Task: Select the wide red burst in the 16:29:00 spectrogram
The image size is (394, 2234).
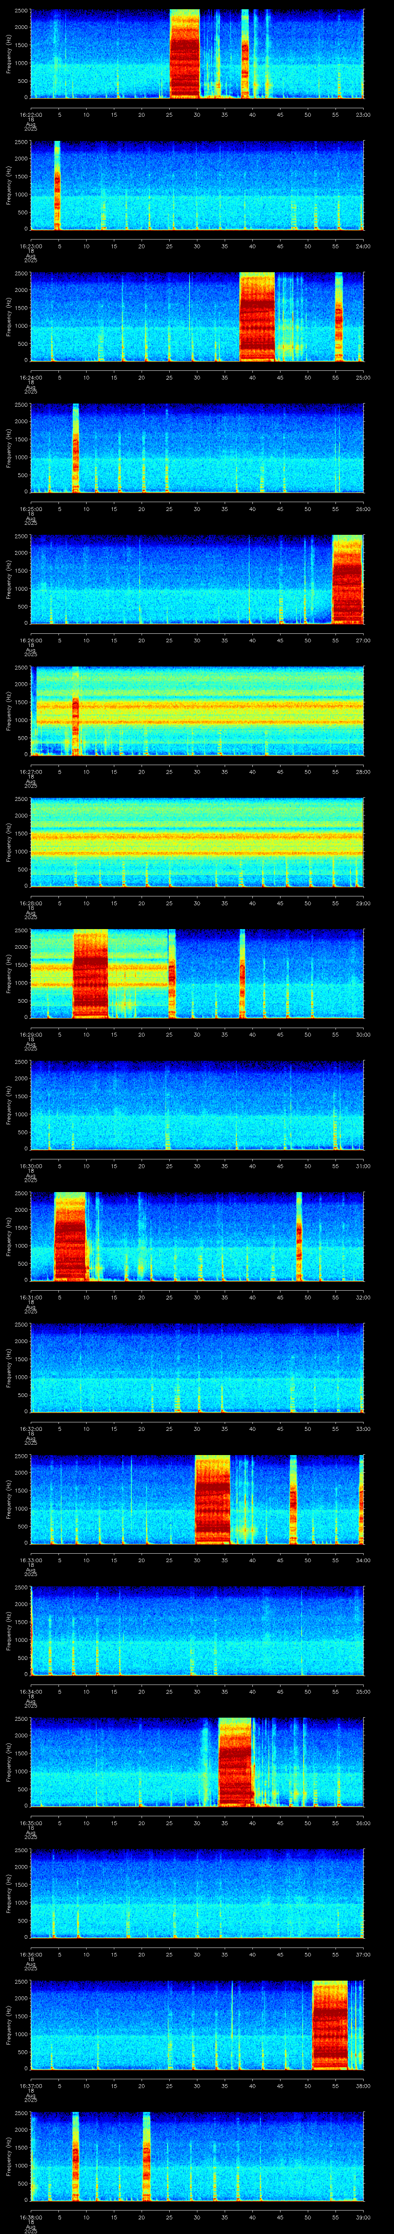Action: 90,973
